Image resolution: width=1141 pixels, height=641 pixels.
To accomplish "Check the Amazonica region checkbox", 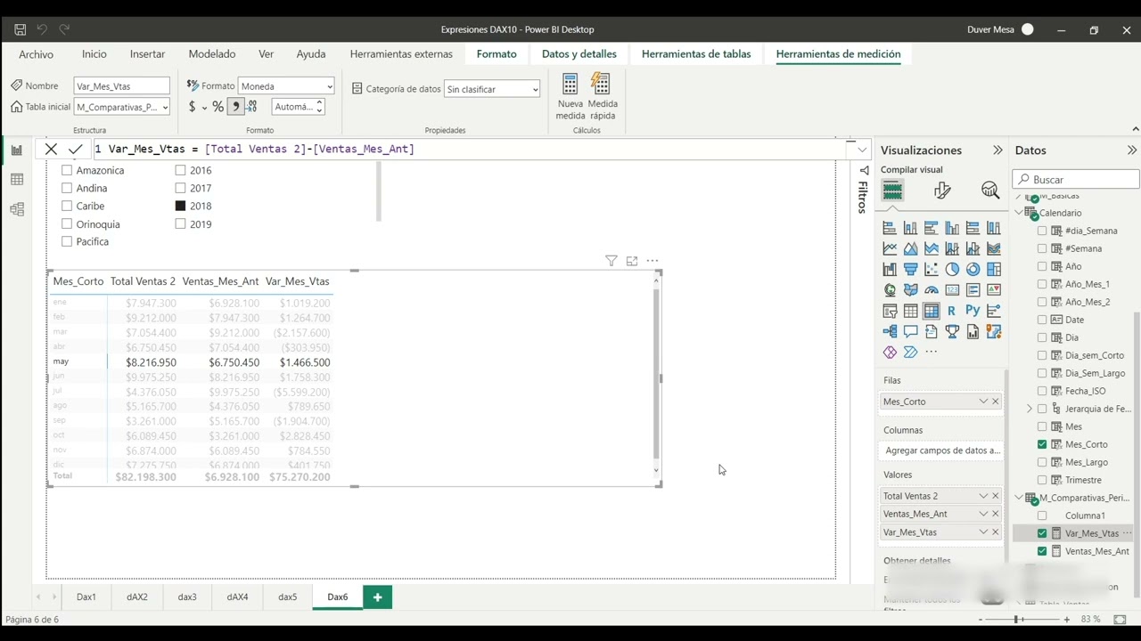I will pos(67,170).
